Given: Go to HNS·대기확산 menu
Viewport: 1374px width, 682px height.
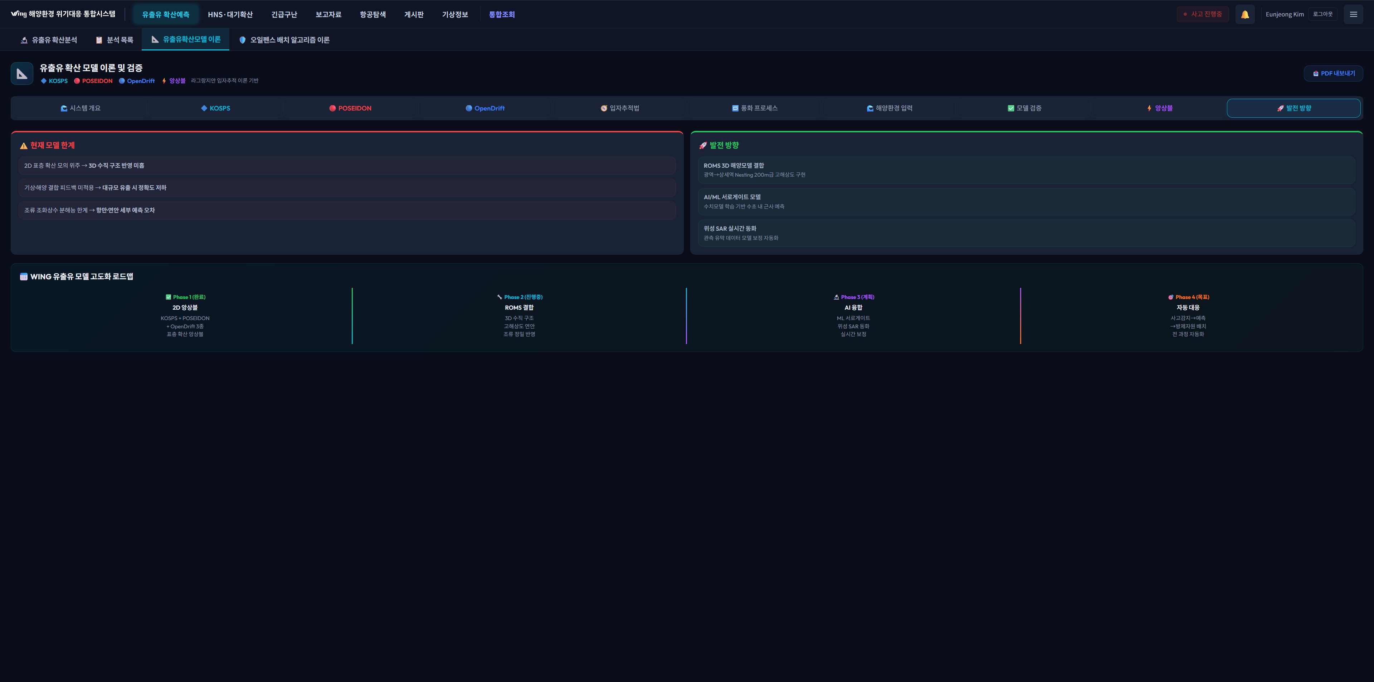Looking at the screenshot, I should (x=230, y=14).
